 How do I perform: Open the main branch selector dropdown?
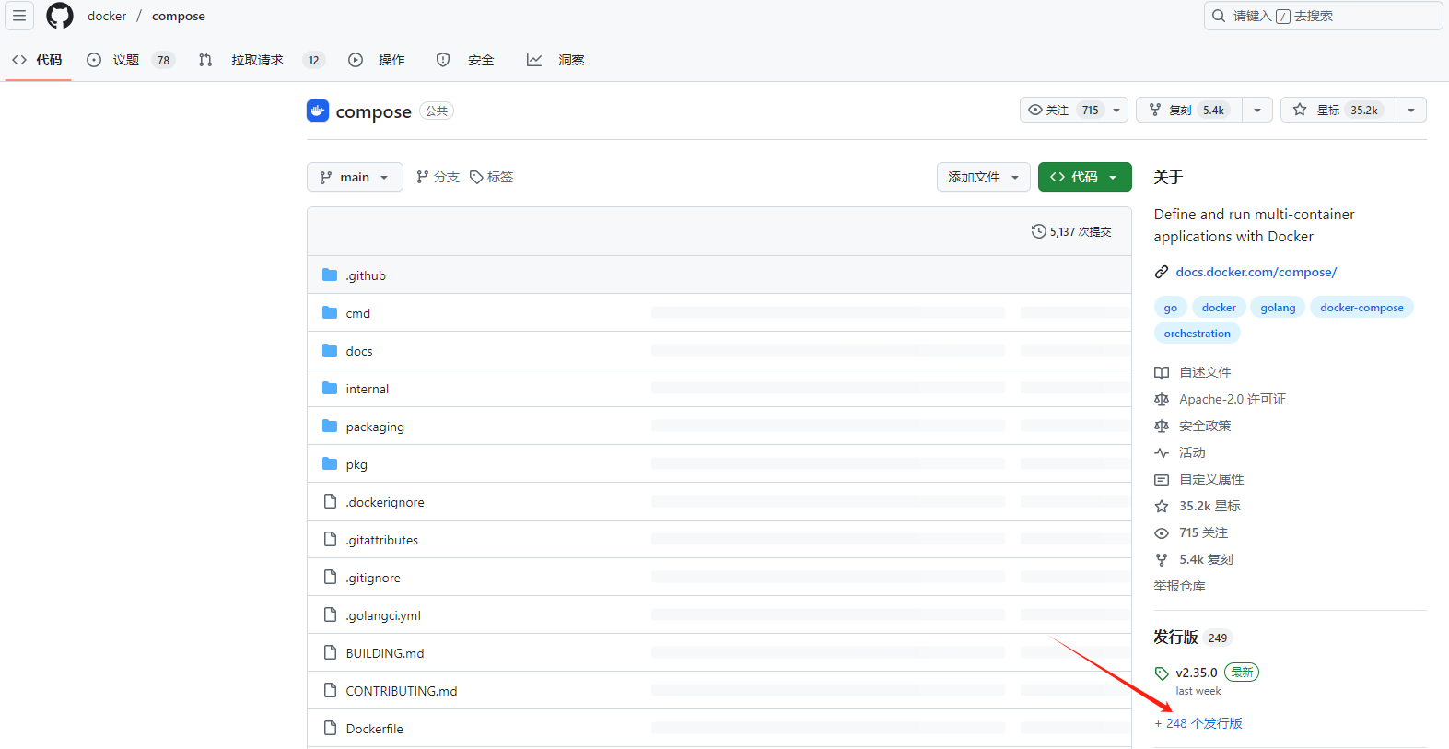point(355,177)
